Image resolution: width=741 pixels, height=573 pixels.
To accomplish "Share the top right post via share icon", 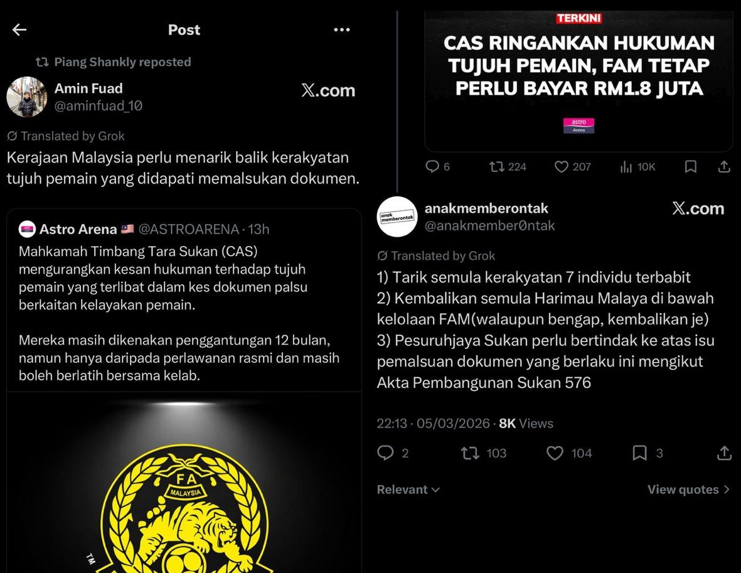I will pyautogui.click(x=724, y=166).
